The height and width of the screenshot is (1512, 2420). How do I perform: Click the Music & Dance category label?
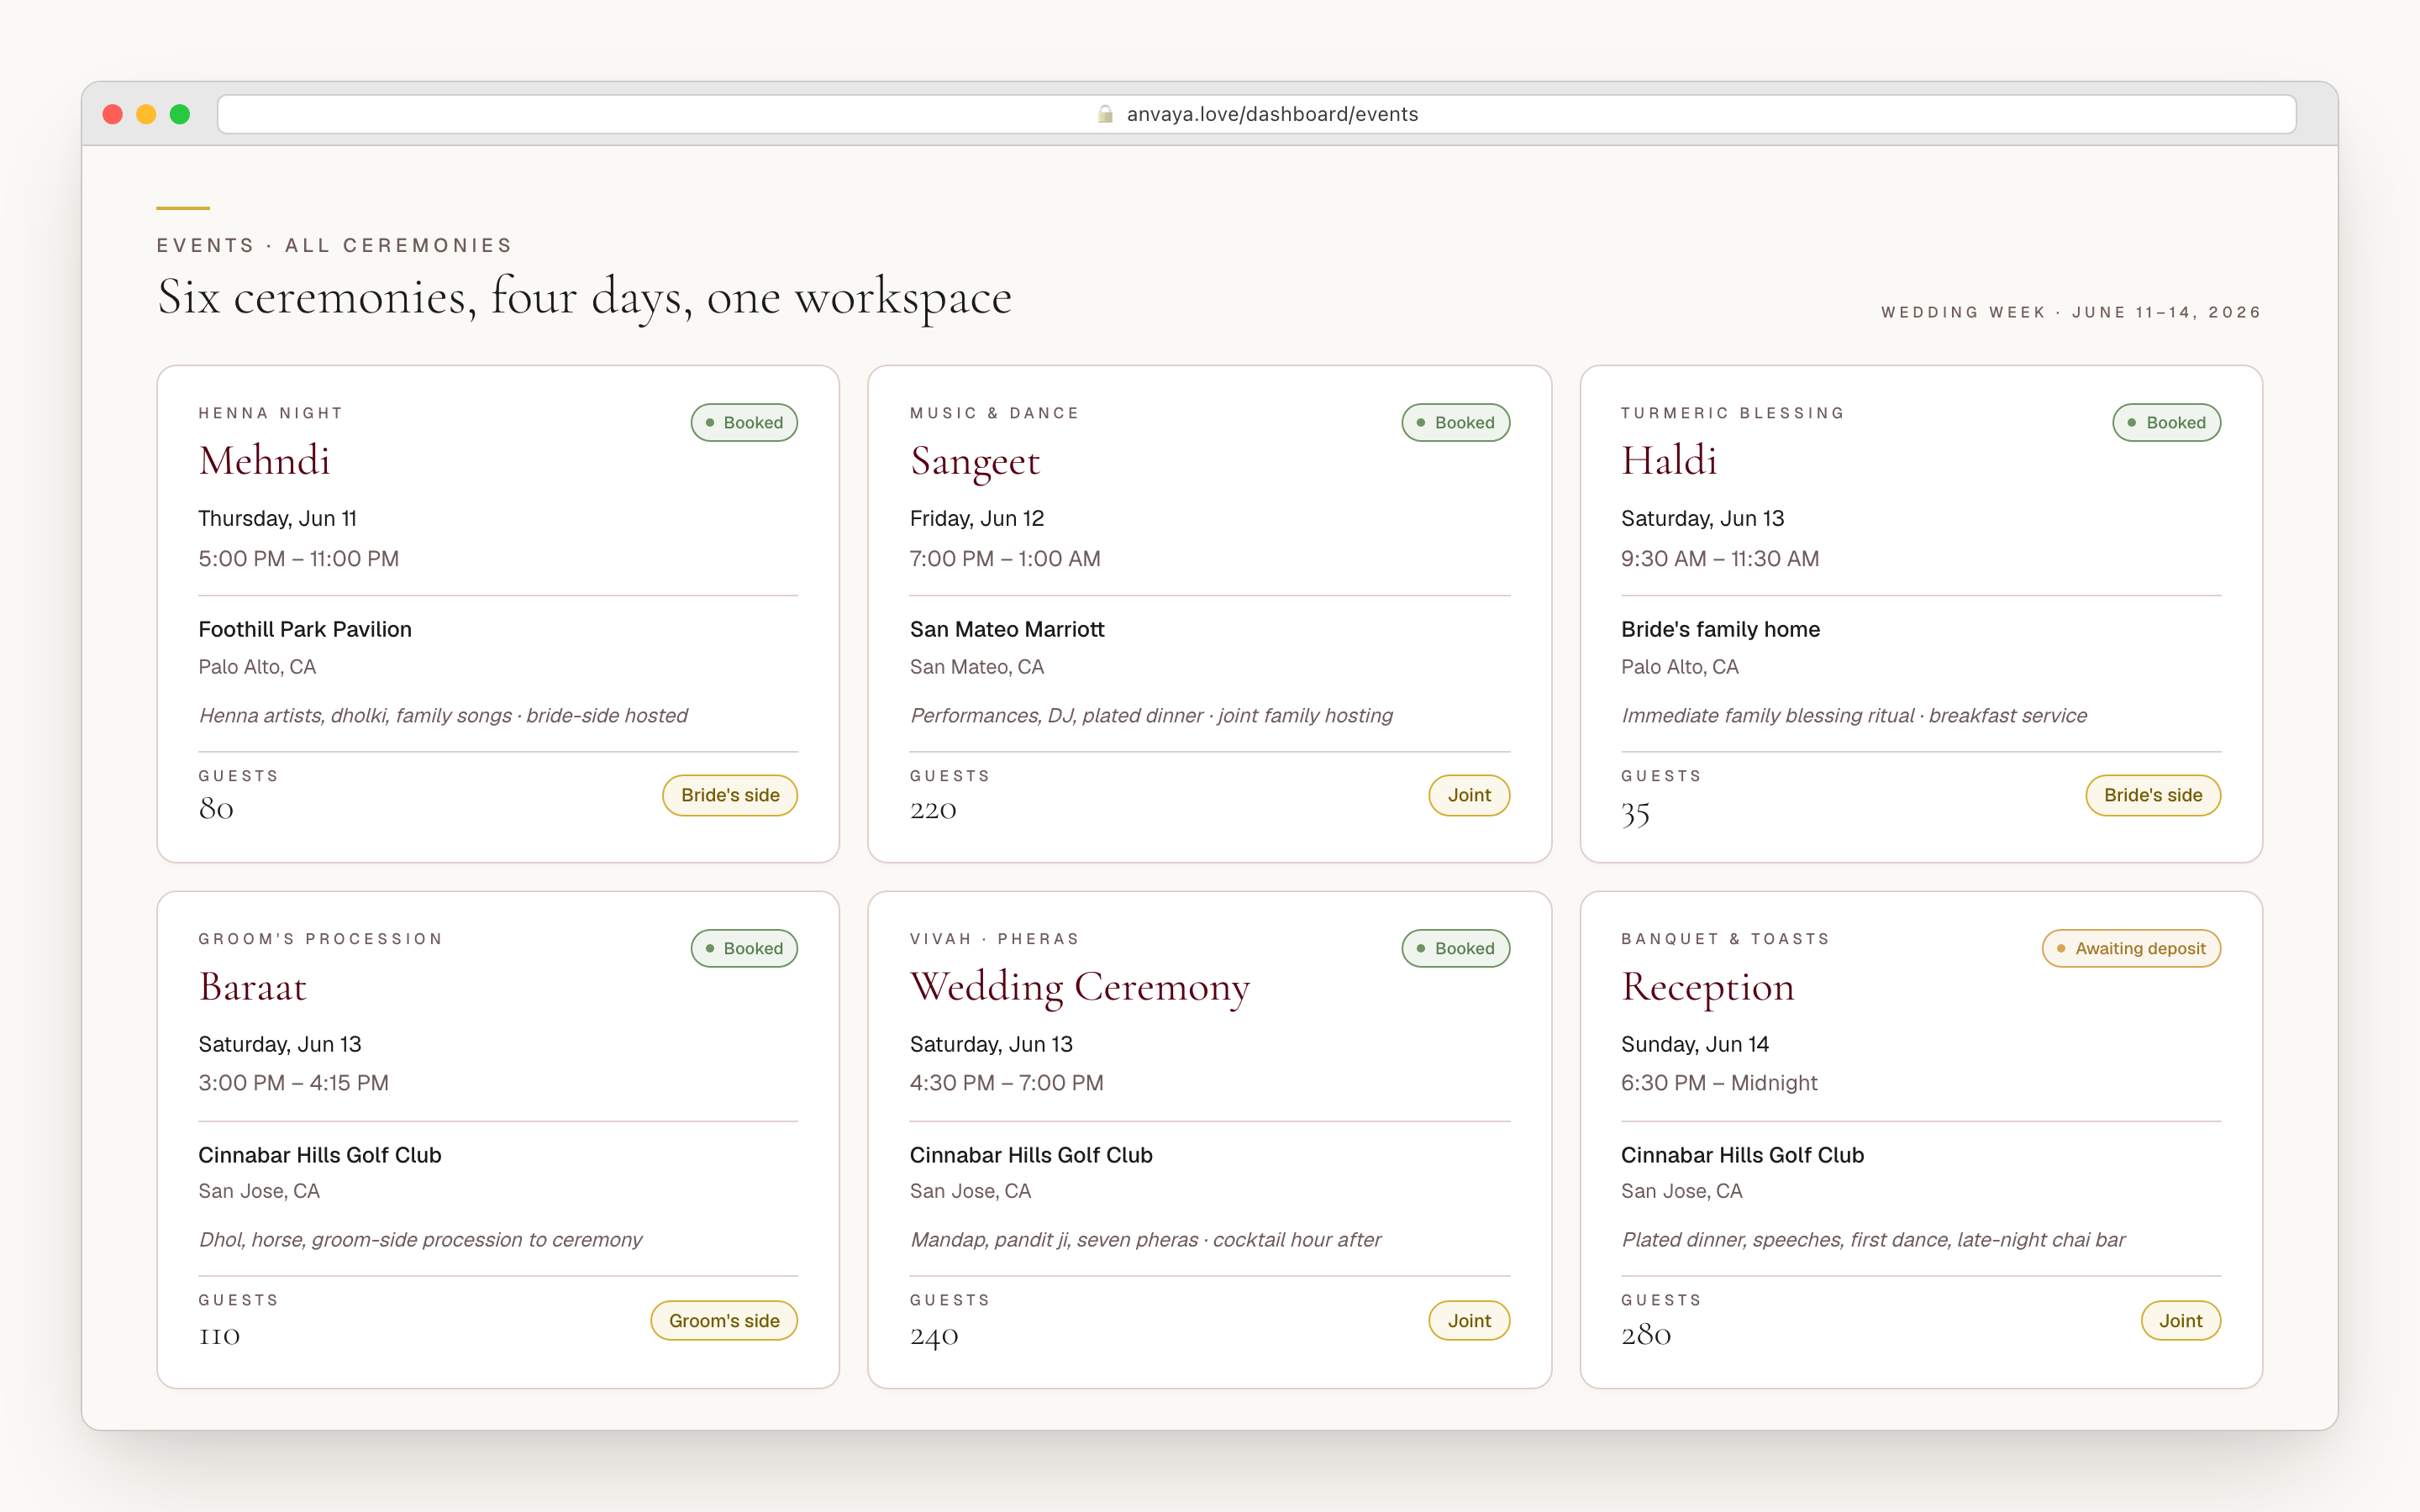(x=995, y=413)
